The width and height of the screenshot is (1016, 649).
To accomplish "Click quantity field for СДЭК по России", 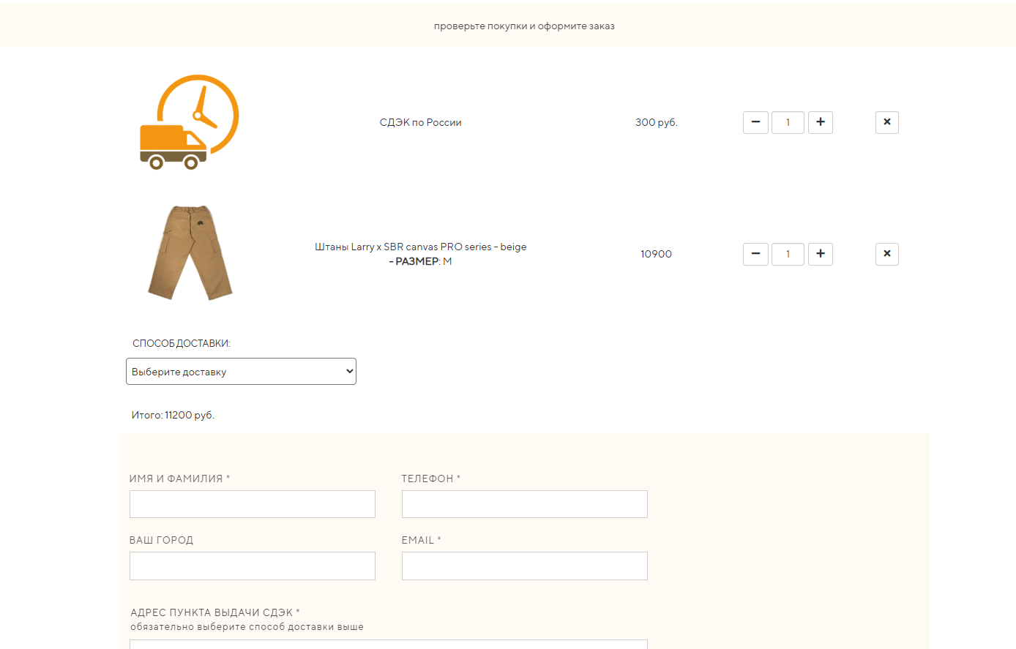I will 788,122.
